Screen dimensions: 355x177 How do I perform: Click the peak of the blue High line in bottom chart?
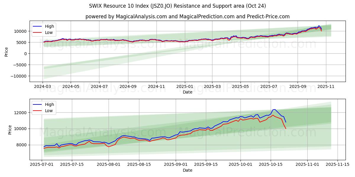pos(275,109)
